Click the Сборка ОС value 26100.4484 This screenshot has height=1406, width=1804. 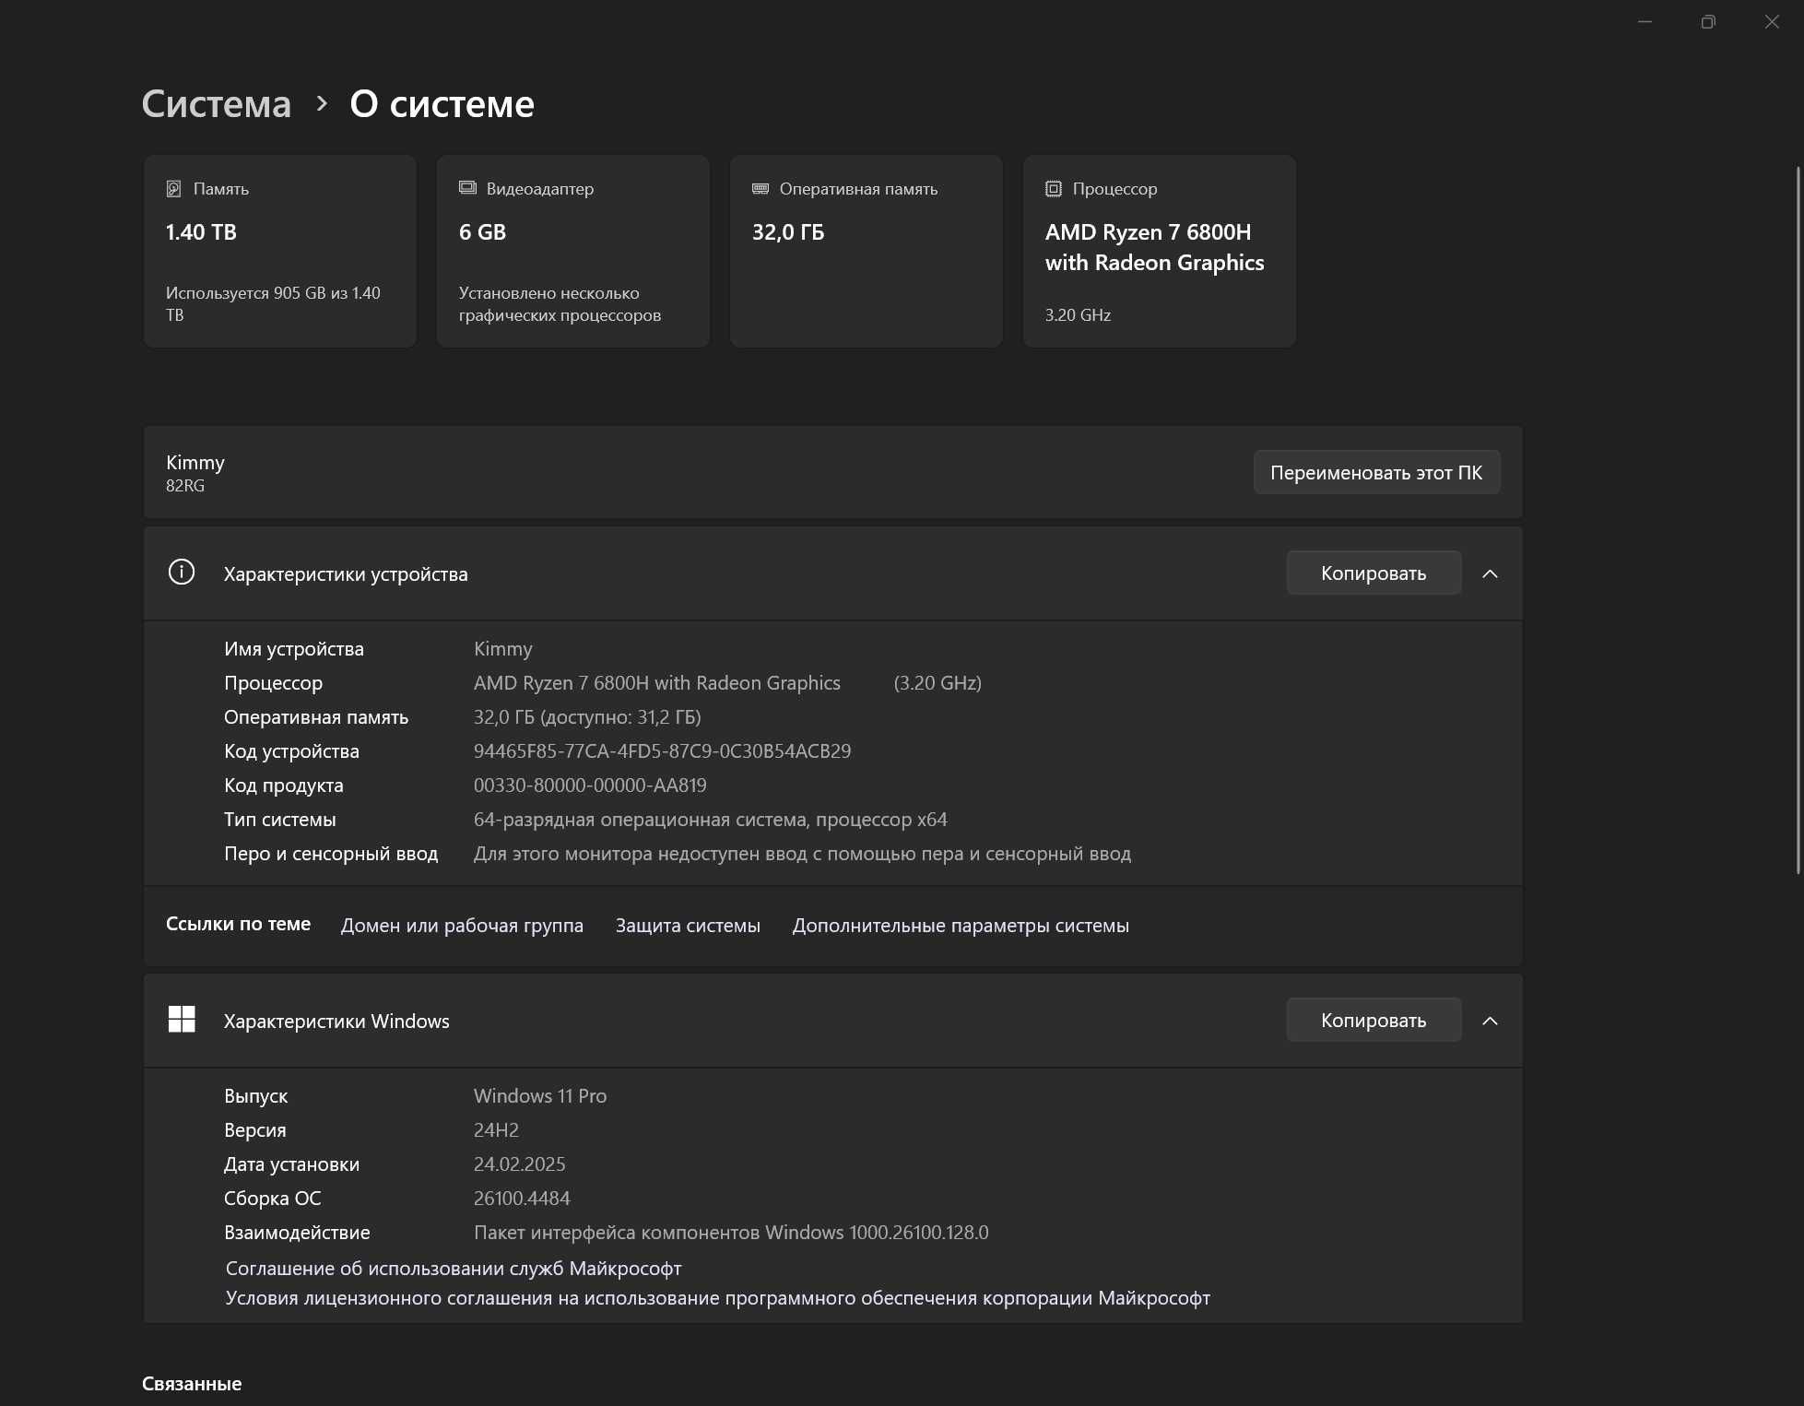(522, 1199)
